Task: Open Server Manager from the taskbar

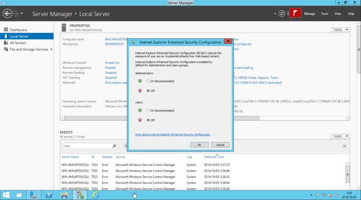Action: click(x=33, y=195)
